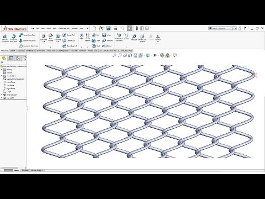The height and width of the screenshot is (199, 265).
Task: Open the ConfigurationManager tab
Action: [18, 59]
